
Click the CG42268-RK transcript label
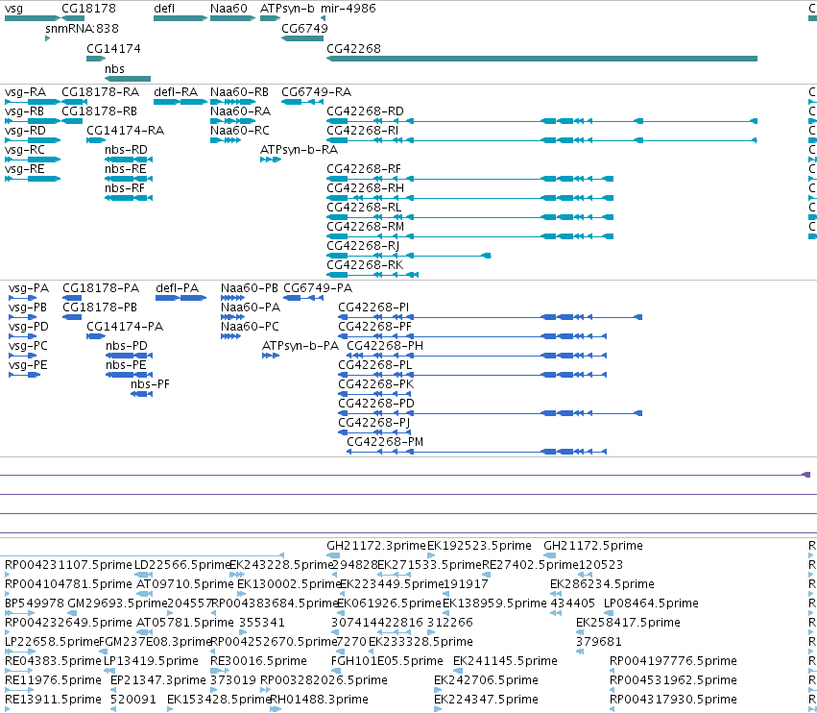click(x=365, y=265)
